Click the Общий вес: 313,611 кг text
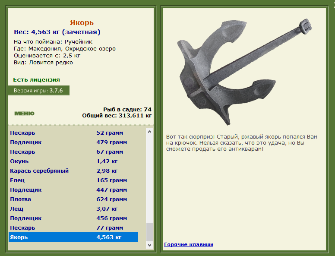Screen dimensions: 335x256 pyautogui.click(x=117, y=116)
